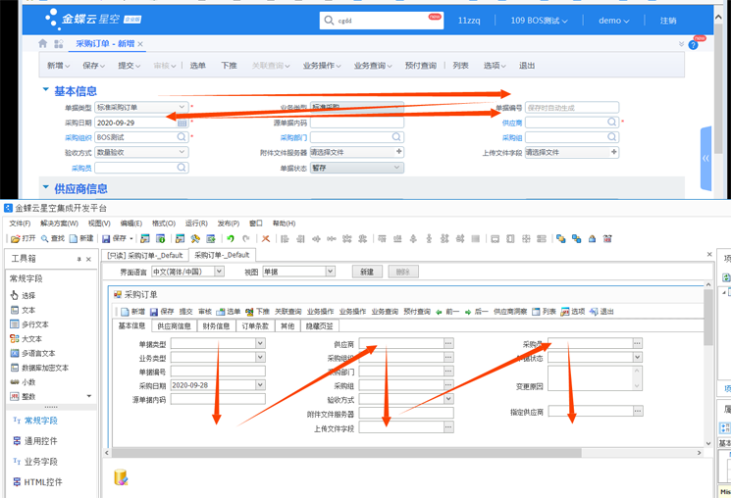Click 打开 in the IDE toolbar
Image resolution: width=731 pixels, height=498 pixels.
click(x=24, y=238)
